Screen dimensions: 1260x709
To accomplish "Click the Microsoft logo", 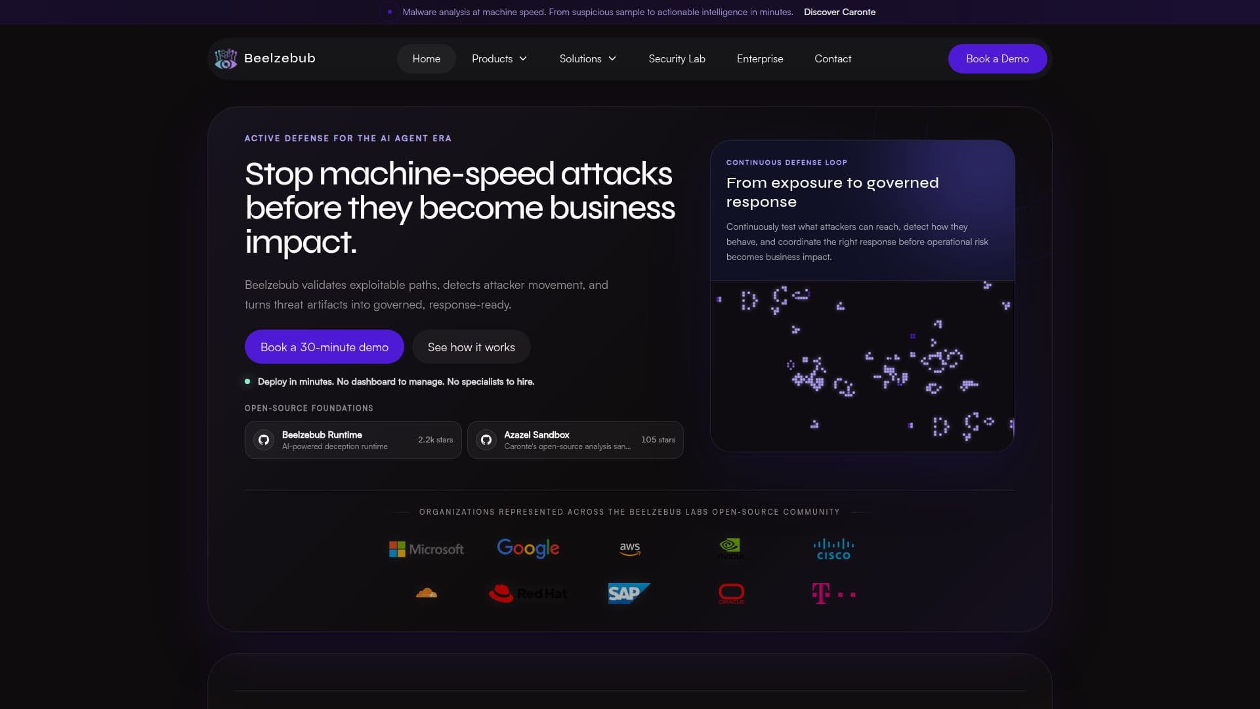I will tap(427, 549).
